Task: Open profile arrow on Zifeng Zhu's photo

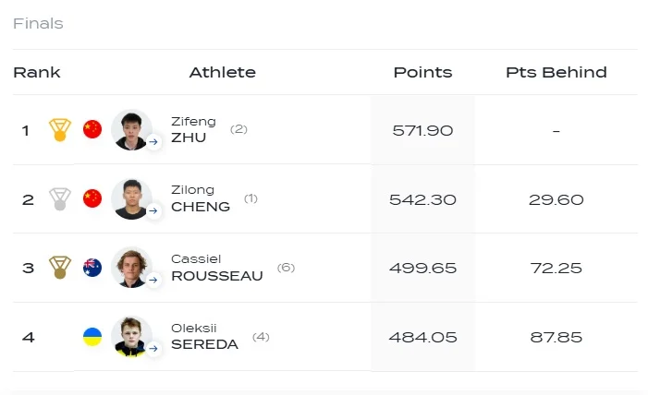Action: (153, 142)
